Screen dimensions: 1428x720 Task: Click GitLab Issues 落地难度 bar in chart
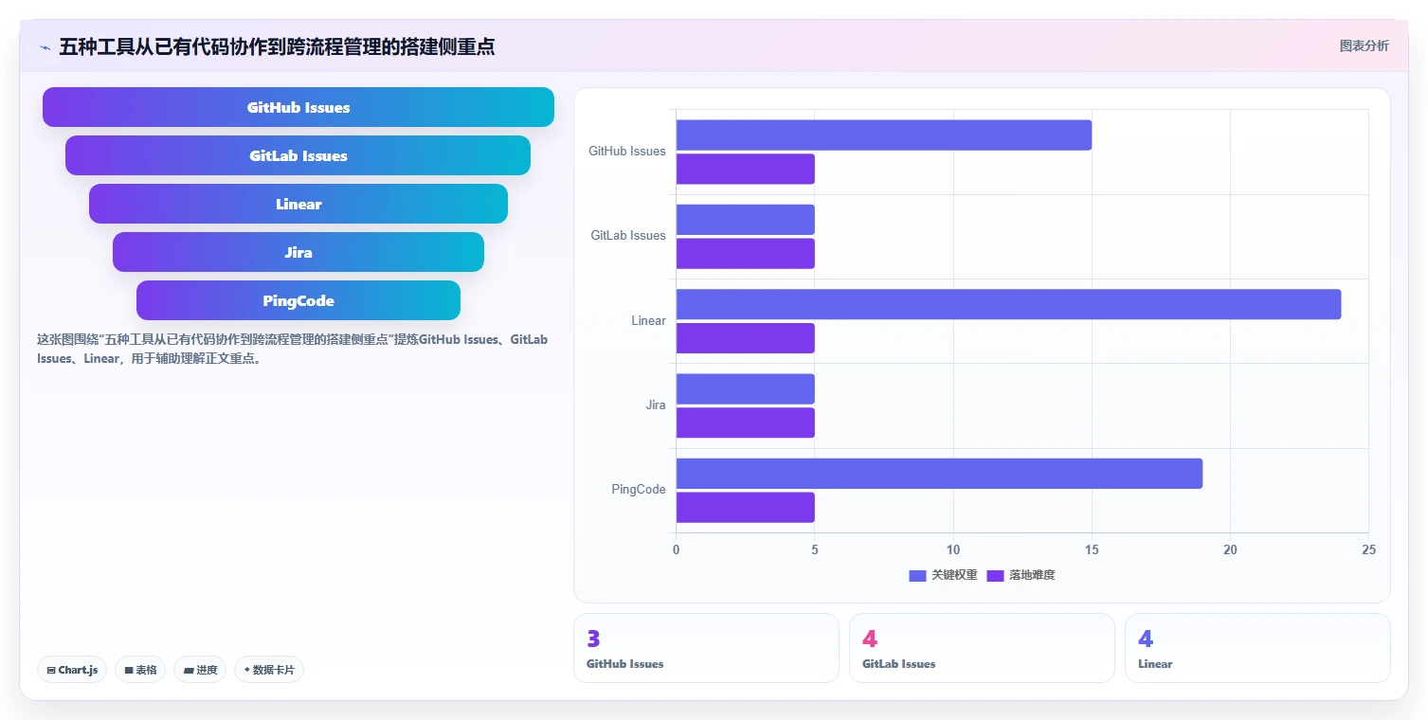(x=746, y=254)
